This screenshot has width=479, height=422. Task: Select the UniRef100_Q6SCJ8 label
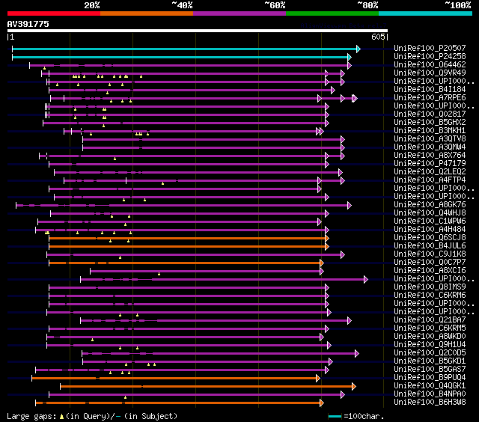point(430,238)
